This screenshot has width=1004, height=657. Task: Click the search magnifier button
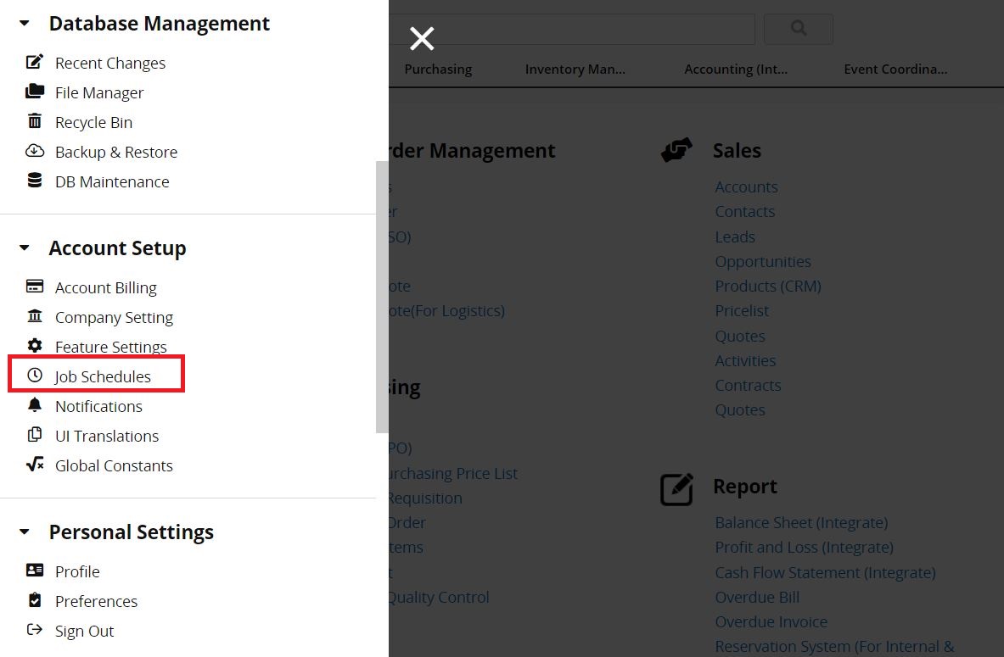coord(799,28)
